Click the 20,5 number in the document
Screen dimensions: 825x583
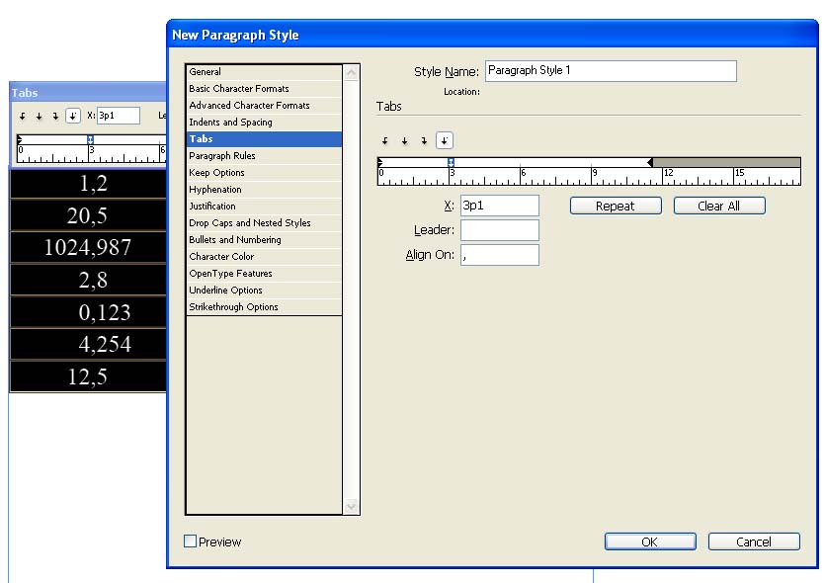[87, 215]
